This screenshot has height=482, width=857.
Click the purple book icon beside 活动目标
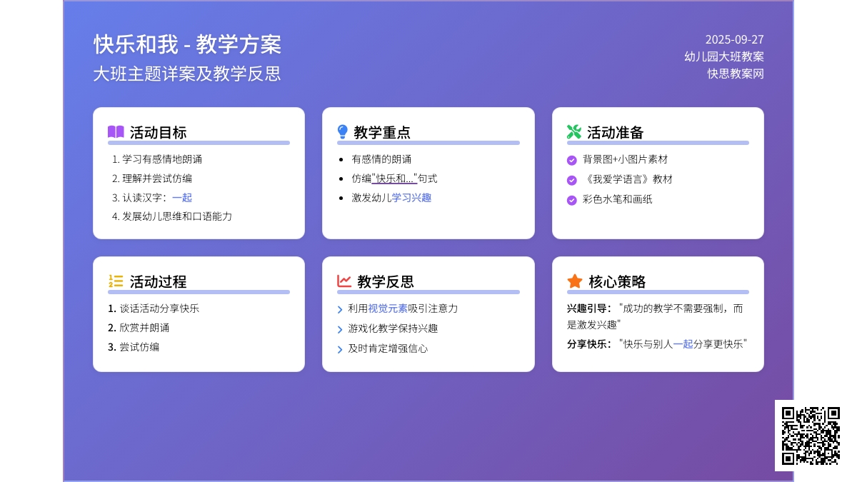[116, 132]
